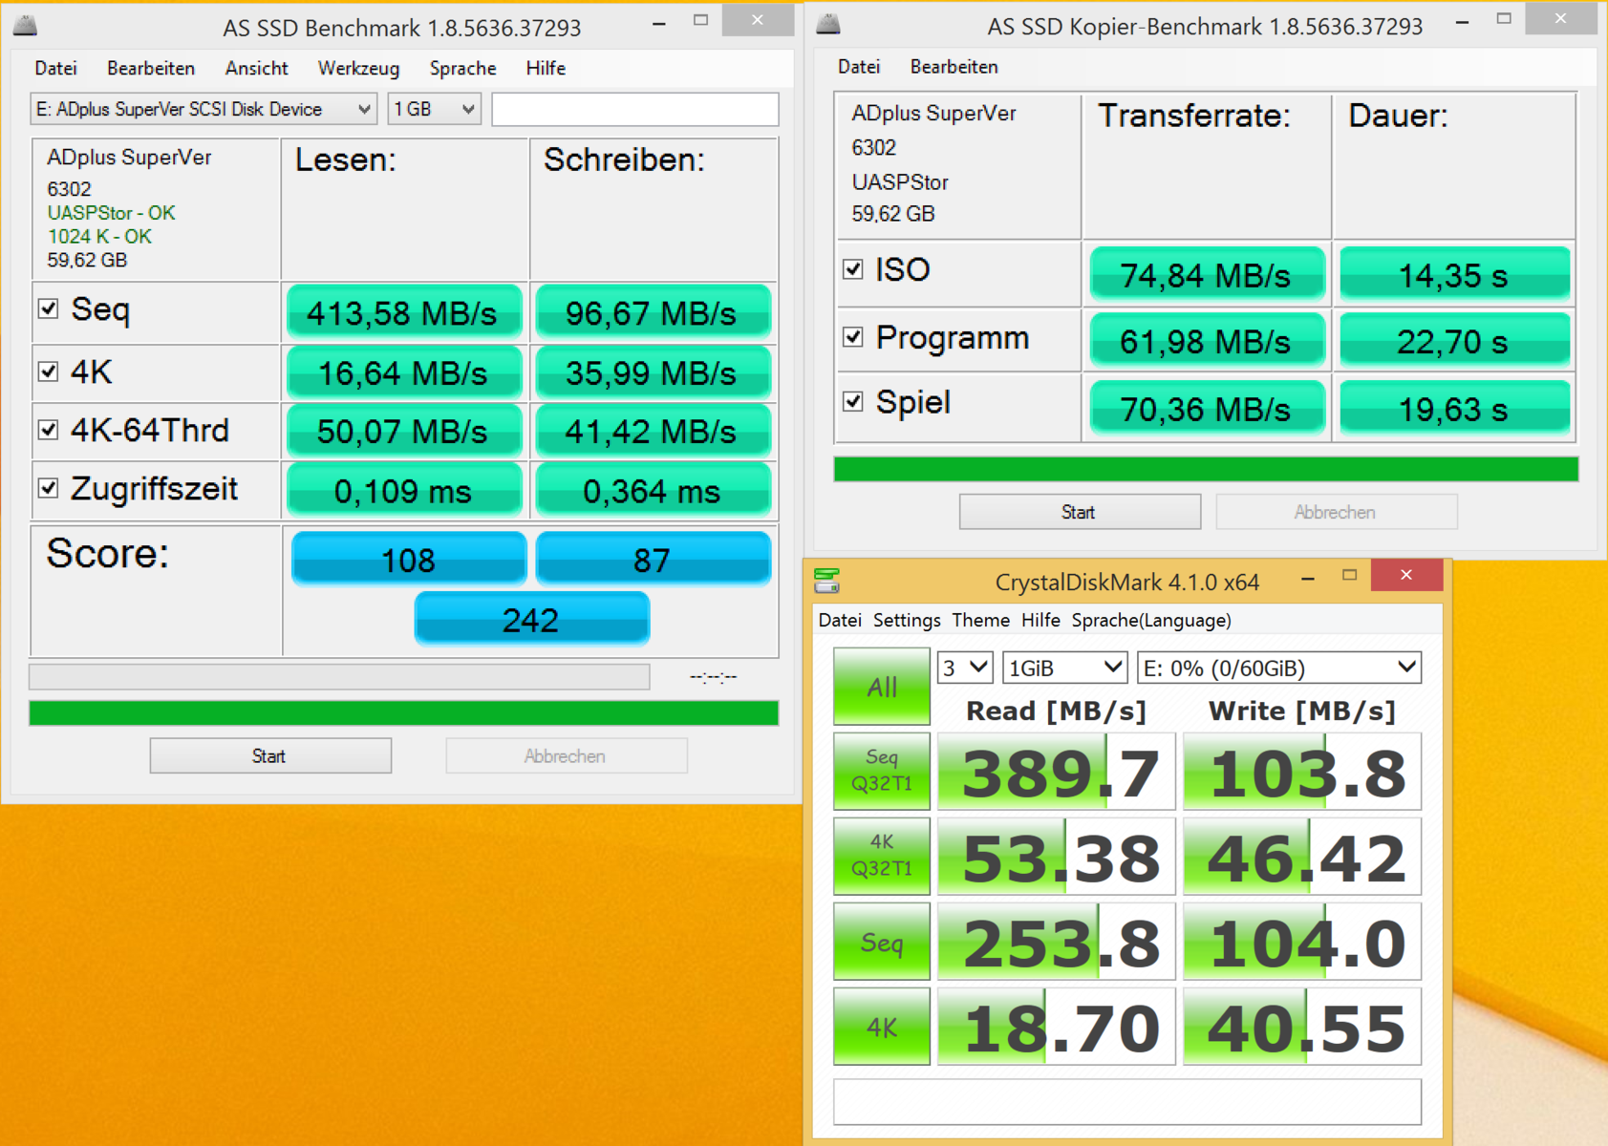Image resolution: width=1608 pixels, height=1146 pixels.
Task: Close the AS SSD Benchmark window
Action: [757, 21]
